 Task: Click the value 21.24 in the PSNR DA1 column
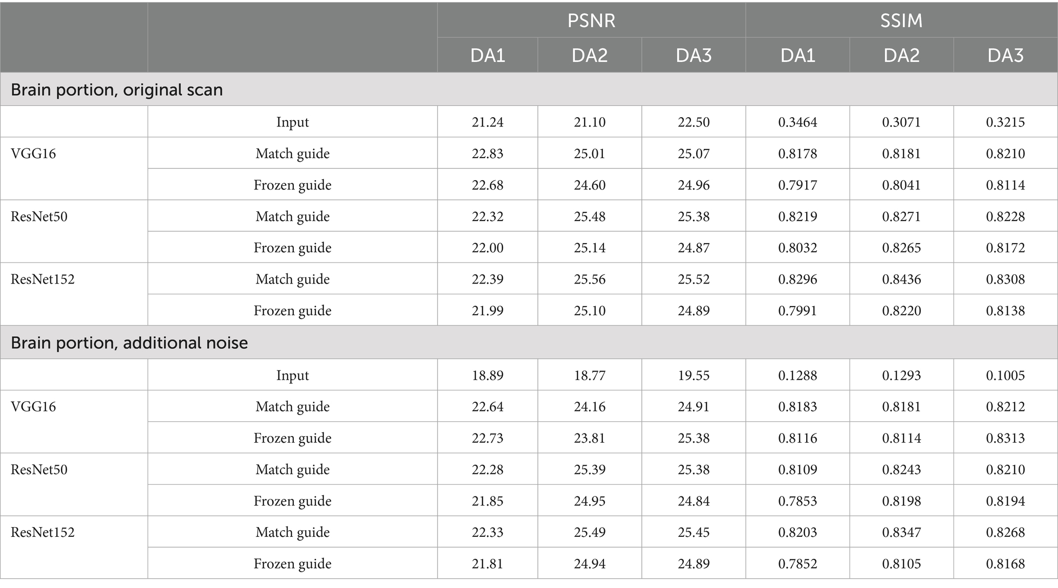488,122
